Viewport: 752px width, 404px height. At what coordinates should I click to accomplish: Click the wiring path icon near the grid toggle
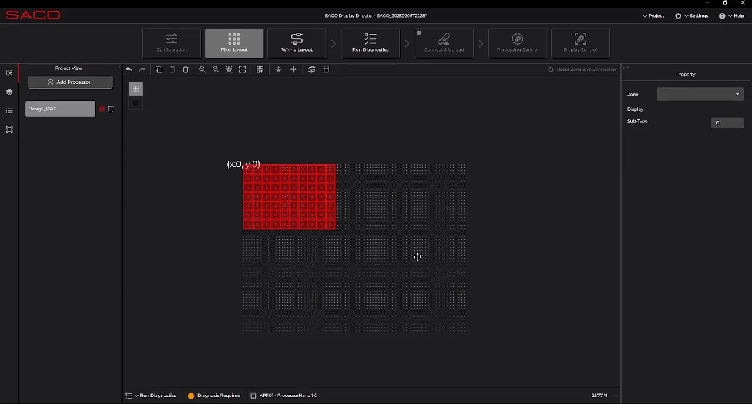[x=311, y=69]
